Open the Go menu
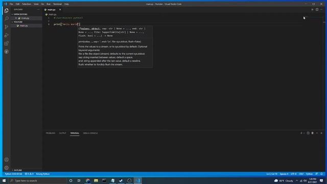Screen dimensions: 327x184 click(x=42, y=4)
